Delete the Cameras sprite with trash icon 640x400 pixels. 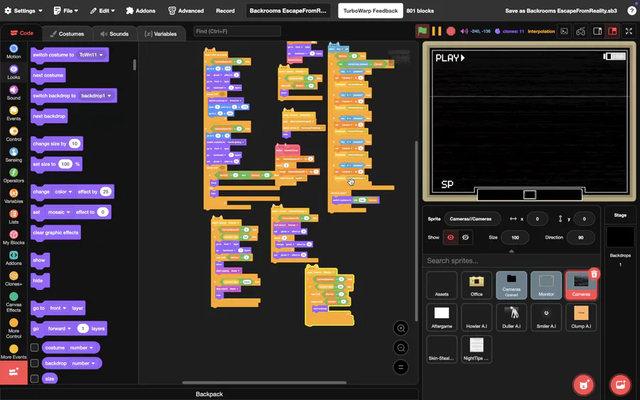coord(594,274)
